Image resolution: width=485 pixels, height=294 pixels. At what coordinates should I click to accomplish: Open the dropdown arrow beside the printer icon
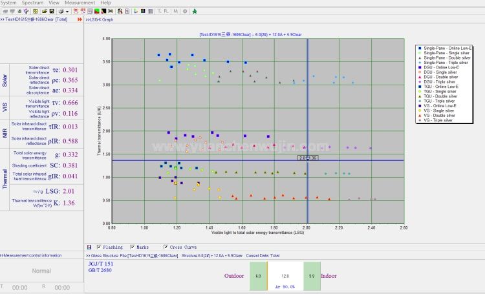coord(67,12)
